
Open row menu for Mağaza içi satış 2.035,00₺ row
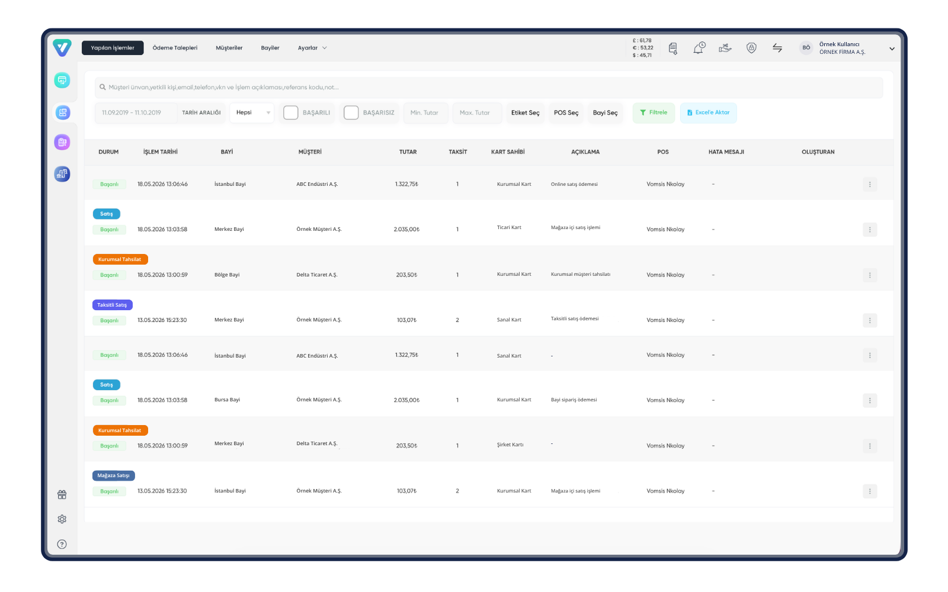870,230
